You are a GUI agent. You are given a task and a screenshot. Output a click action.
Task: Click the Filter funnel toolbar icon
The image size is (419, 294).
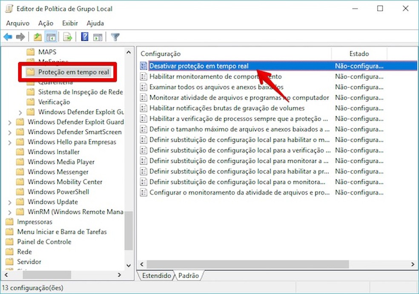click(115, 37)
